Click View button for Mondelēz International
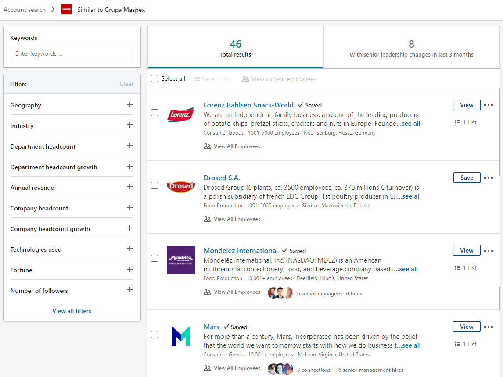 (467, 250)
